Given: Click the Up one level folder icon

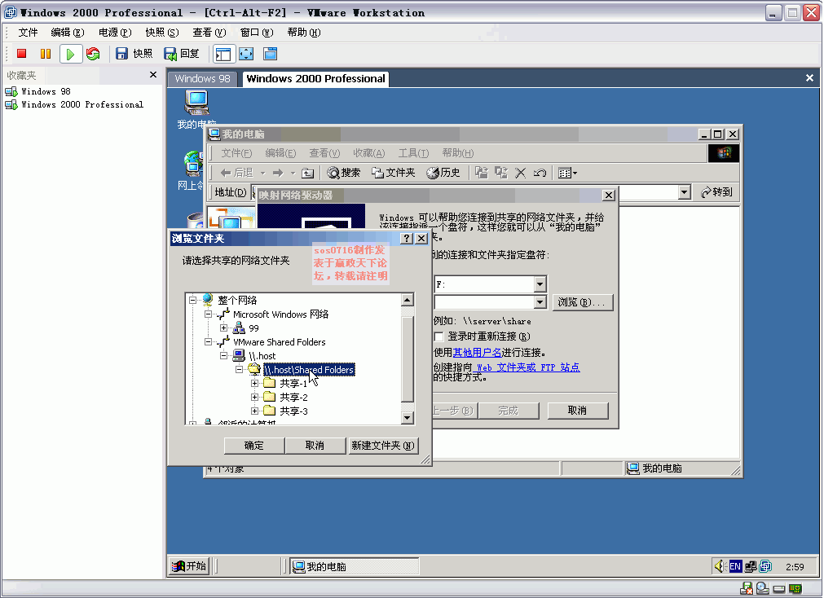Looking at the screenshot, I should tap(308, 173).
